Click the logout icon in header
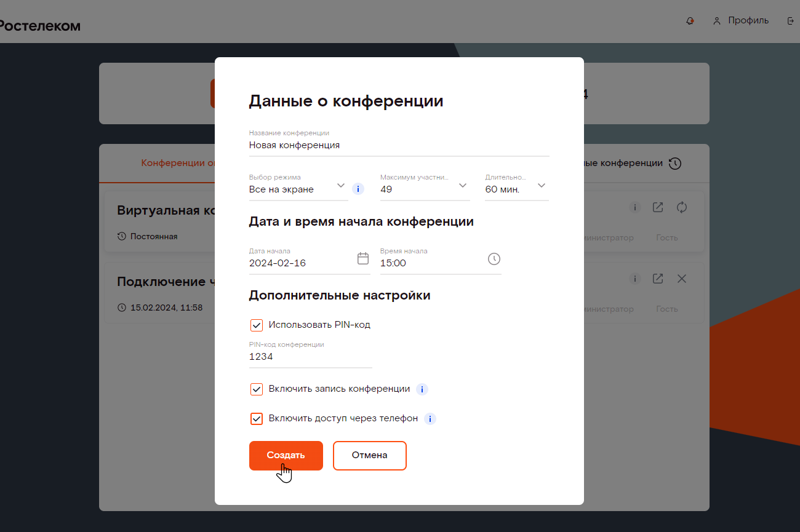Image resolution: width=800 pixels, height=532 pixels. pyautogui.click(x=791, y=21)
